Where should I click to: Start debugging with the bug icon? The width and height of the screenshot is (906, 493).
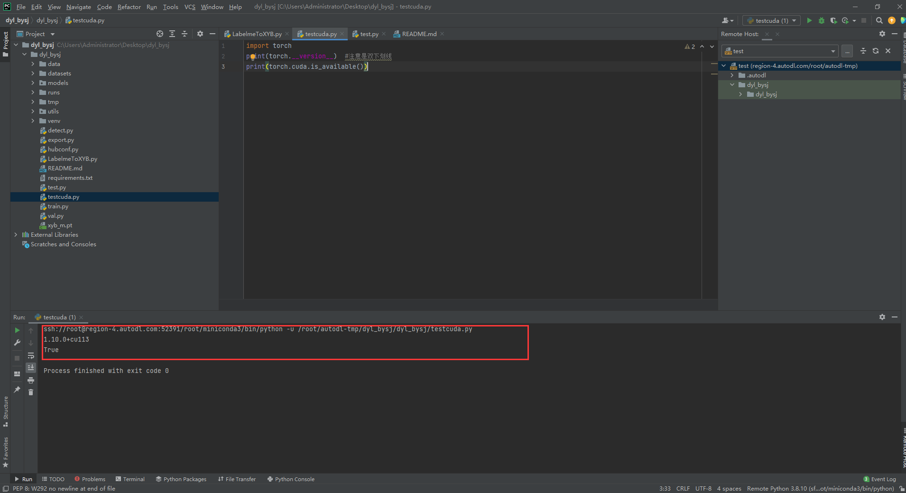point(821,20)
